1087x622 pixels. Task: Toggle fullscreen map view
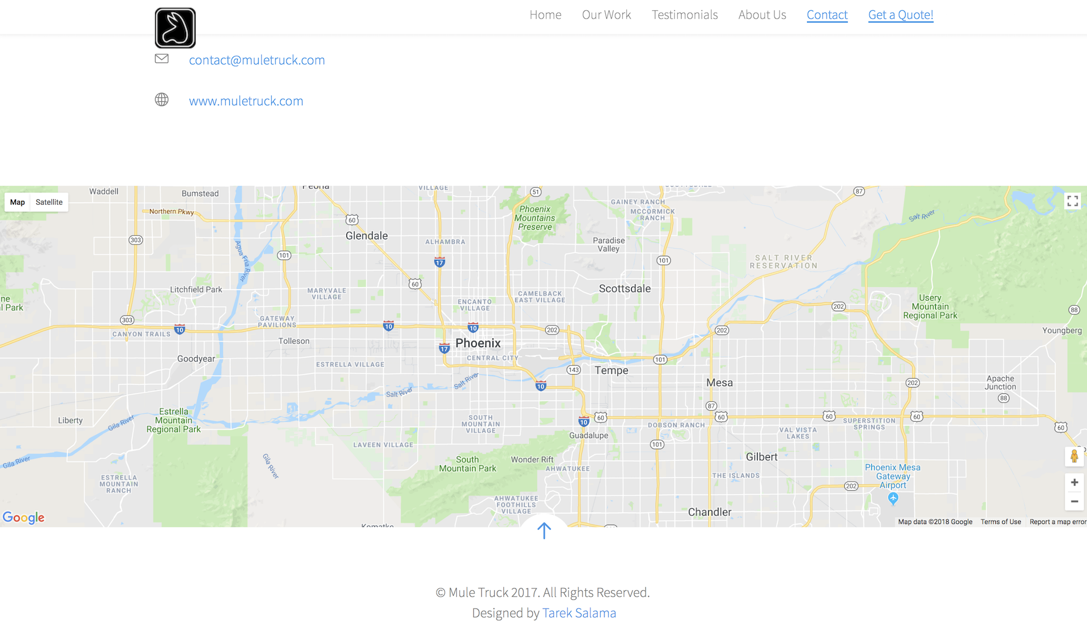[1072, 201]
